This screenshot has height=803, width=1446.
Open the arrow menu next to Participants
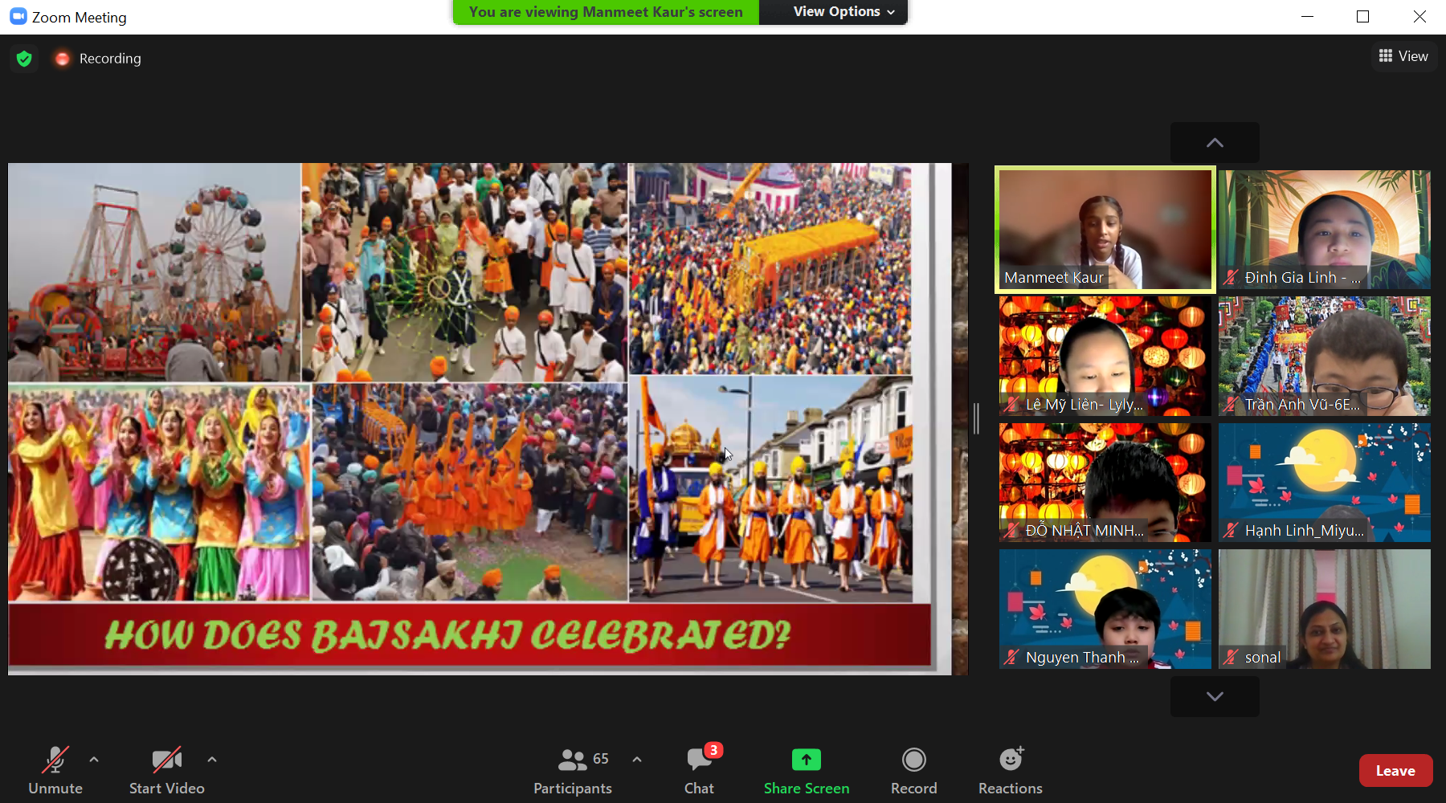(637, 759)
